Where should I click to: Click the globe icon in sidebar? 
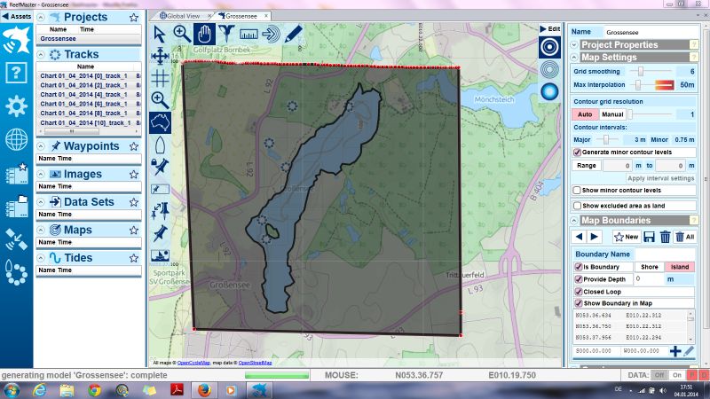point(16,139)
